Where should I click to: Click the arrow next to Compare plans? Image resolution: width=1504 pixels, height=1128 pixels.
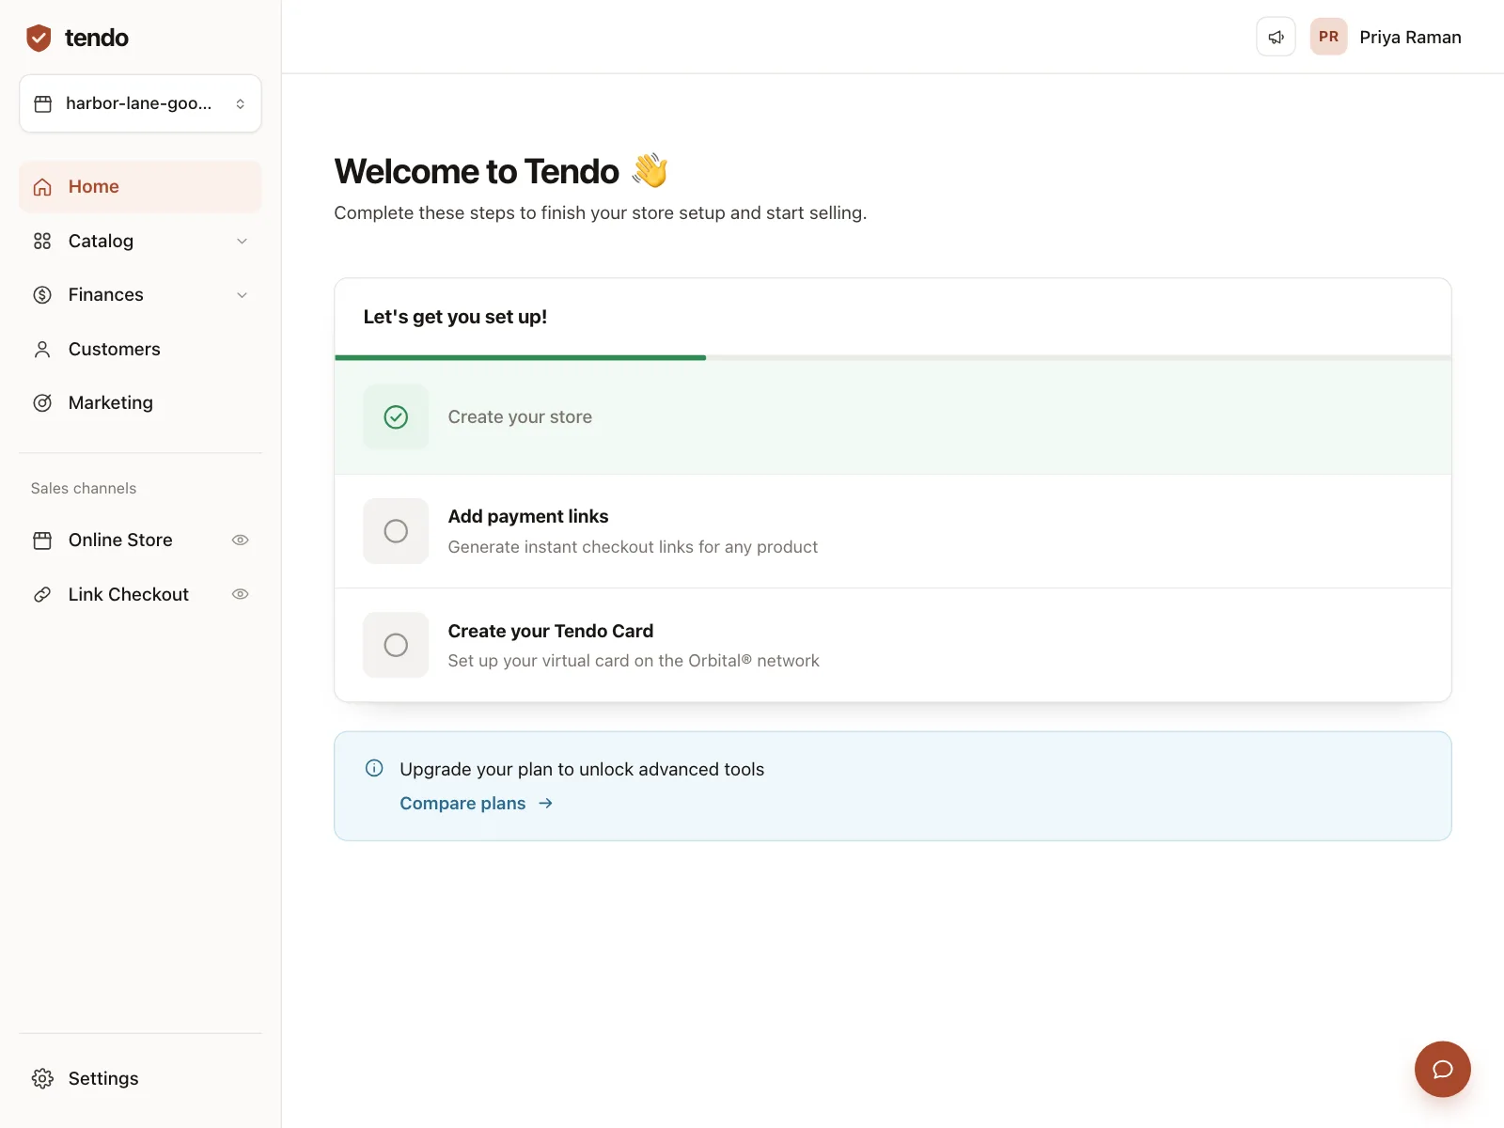545,804
